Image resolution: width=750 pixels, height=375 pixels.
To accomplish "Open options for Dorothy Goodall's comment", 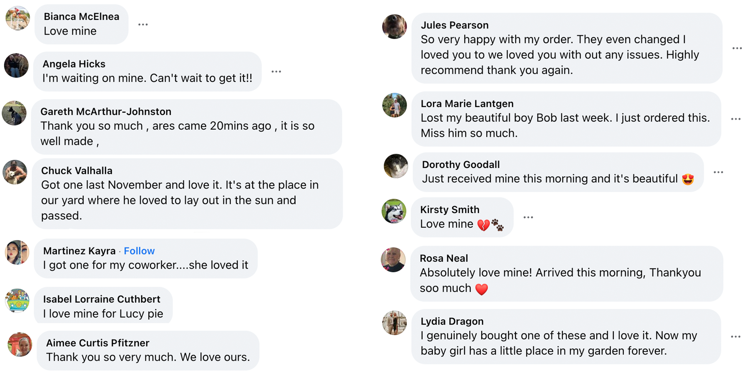I will [718, 172].
